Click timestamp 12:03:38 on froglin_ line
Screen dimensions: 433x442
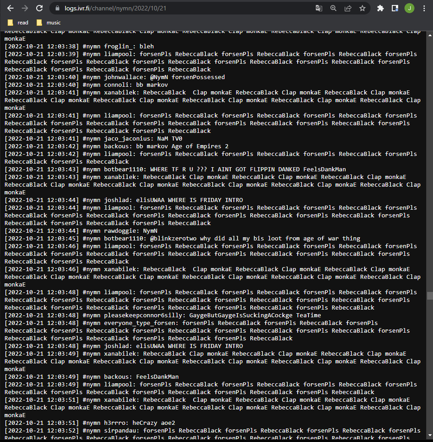pos(42,46)
